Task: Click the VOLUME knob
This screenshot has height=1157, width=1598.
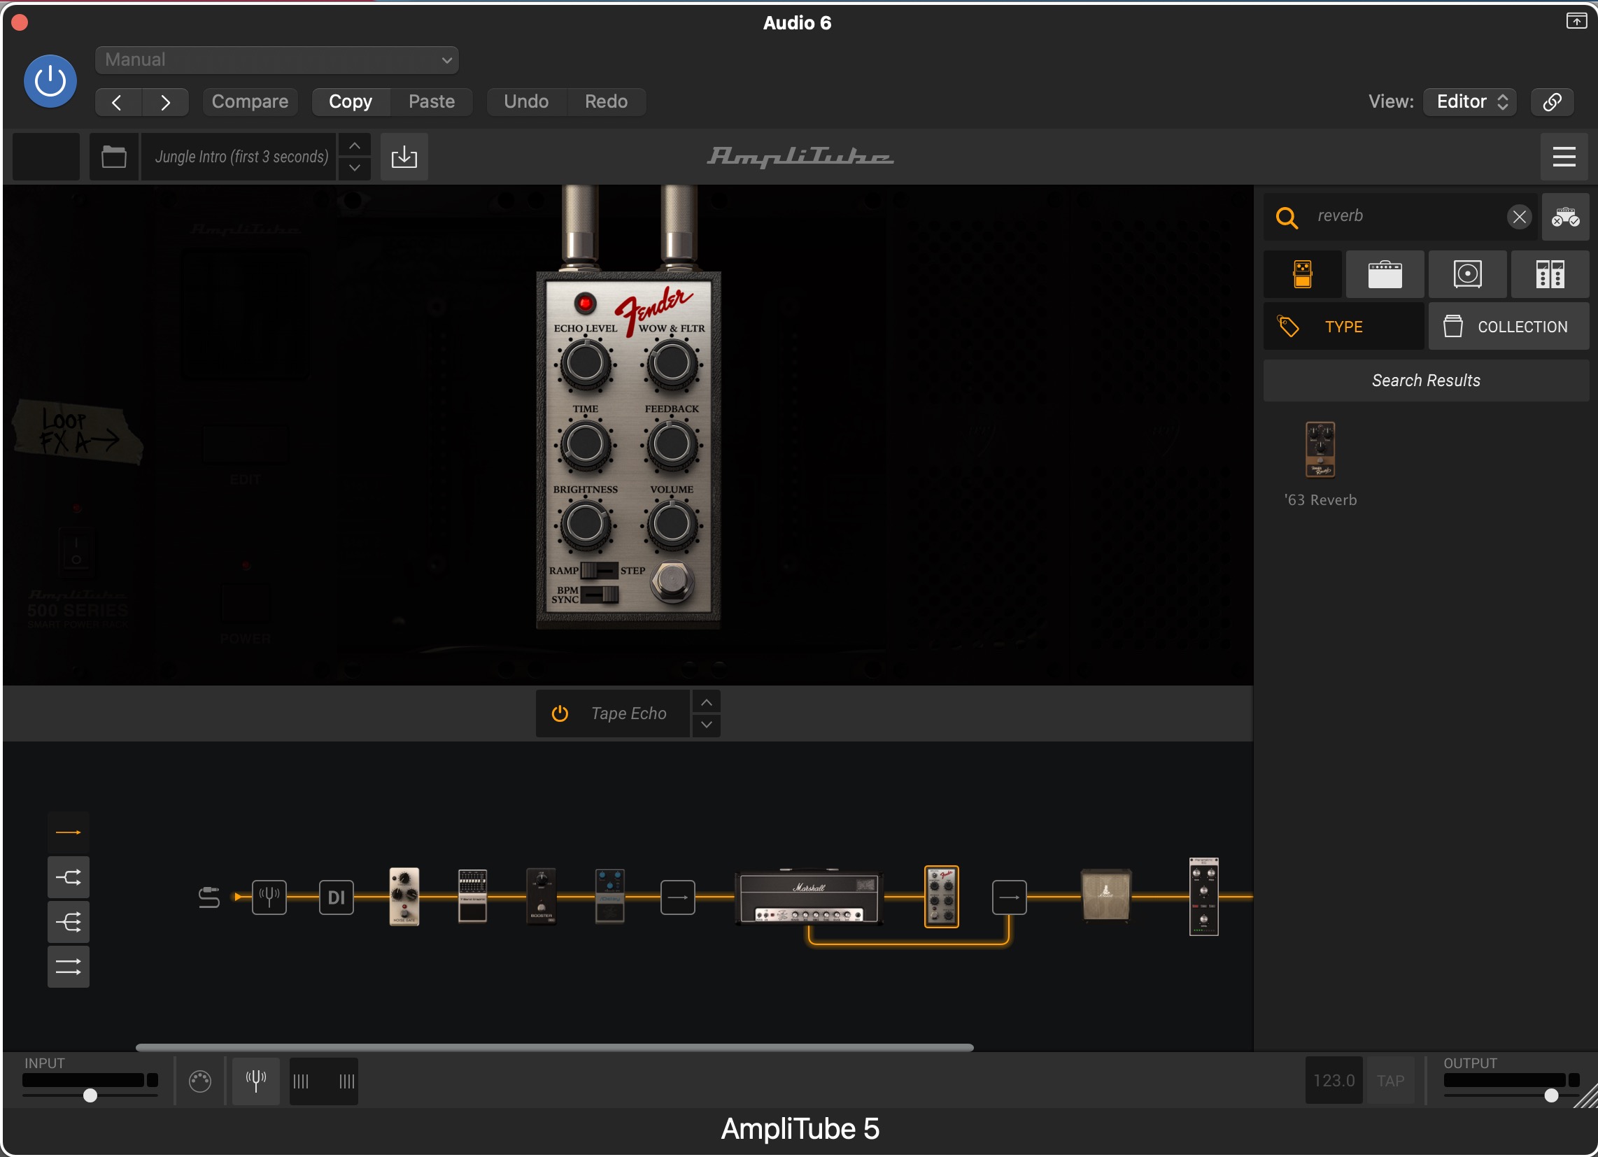Action: pyautogui.click(x=672, y=525)
